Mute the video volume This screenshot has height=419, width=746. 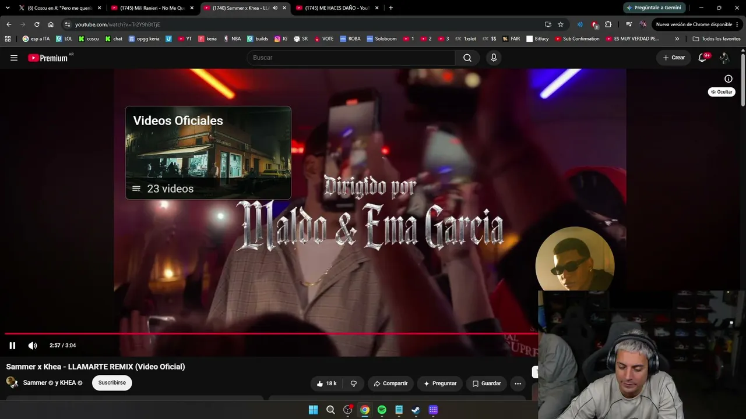pos(33,346)
